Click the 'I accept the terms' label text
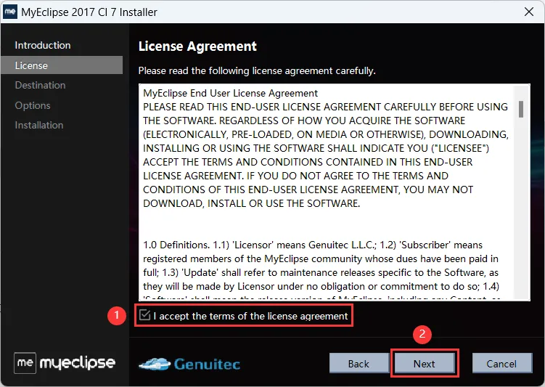 [x=250, y=316]
